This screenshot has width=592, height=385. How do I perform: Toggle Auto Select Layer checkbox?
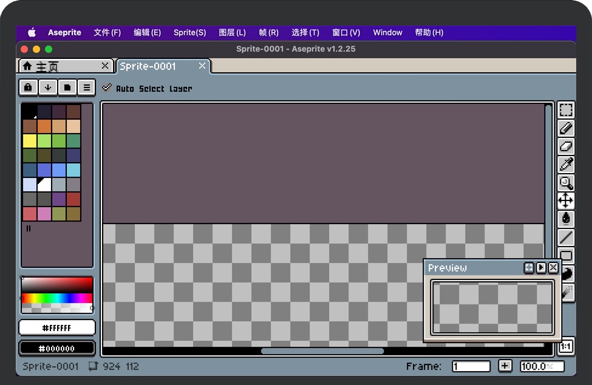107,87
